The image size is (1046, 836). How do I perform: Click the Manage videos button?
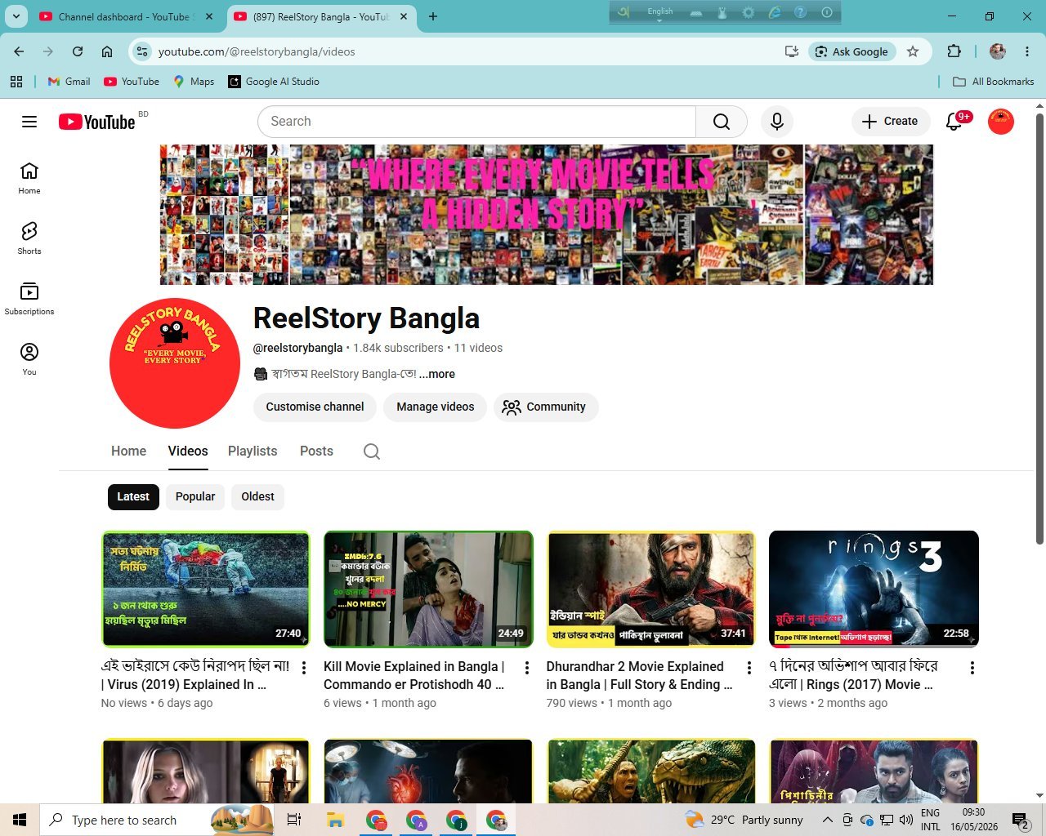point(436,407)
